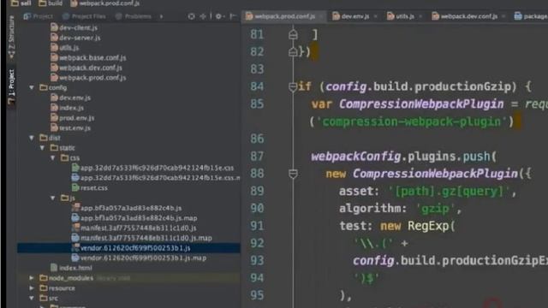The height and width of the screenshot is (308, 548).
Task: Click the resource folder icon
Action: 44,288
